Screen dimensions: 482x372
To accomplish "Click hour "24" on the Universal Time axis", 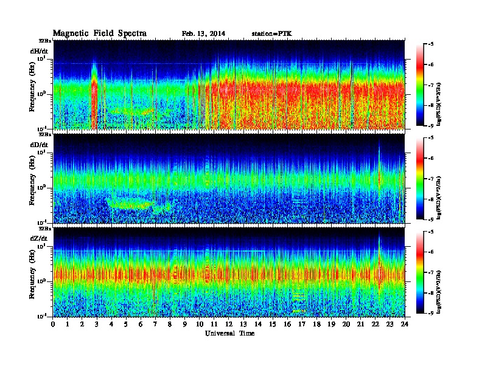I will coord(405,325).
